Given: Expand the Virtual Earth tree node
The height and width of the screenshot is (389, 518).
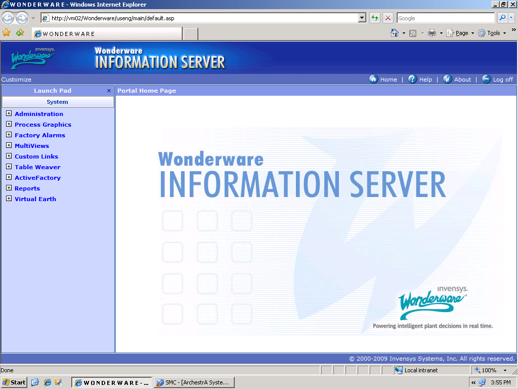Looking at the screenshot, I should point(9,199).
